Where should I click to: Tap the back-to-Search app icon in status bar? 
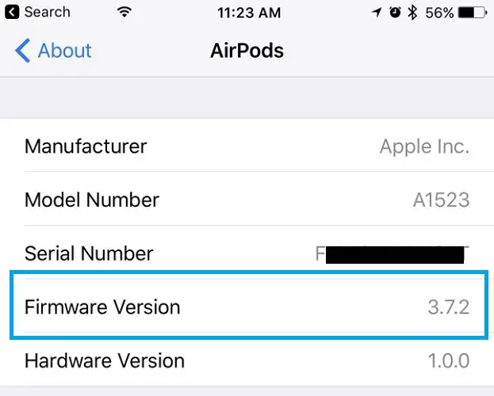click(12, 12)
